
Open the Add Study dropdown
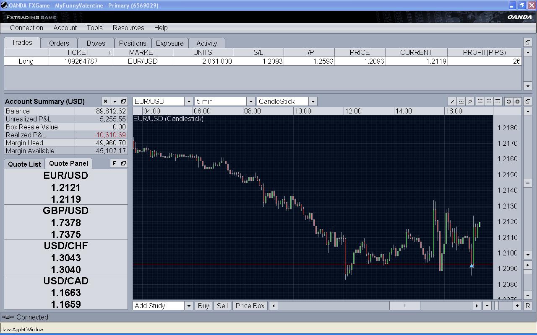189,306
